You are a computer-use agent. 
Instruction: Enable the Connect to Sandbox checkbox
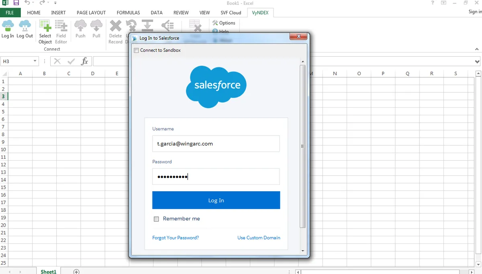coord(137,50)
